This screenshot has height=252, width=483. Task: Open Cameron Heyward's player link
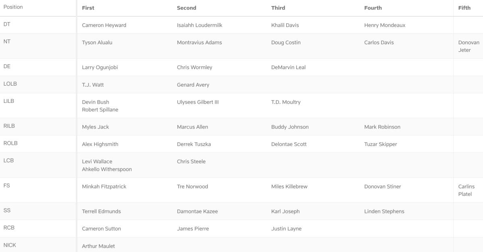point(104,25)
